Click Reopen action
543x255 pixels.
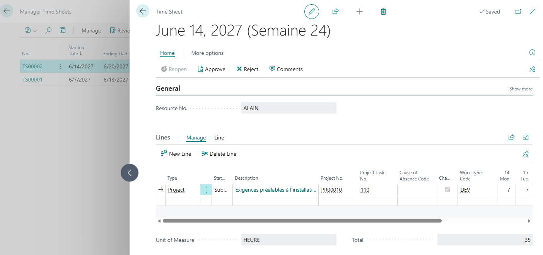click(174, 69)
